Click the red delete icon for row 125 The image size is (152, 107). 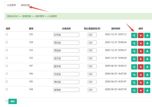coord(141,35)
